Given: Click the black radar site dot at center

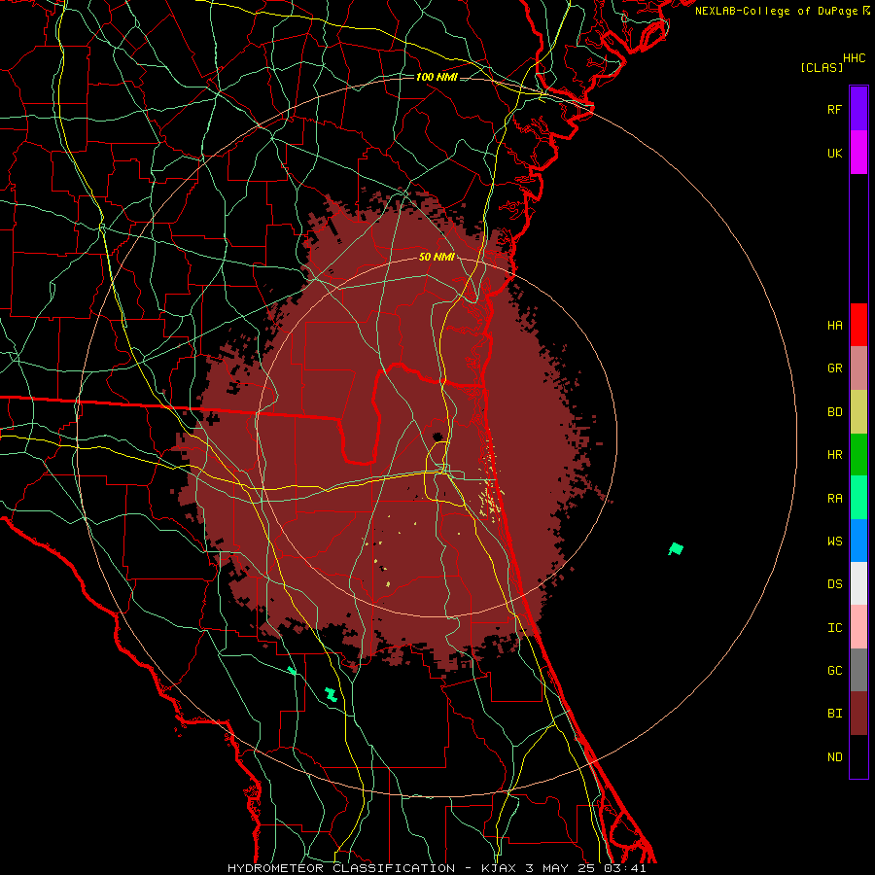Looking at the screenshot, I should 437,437.
